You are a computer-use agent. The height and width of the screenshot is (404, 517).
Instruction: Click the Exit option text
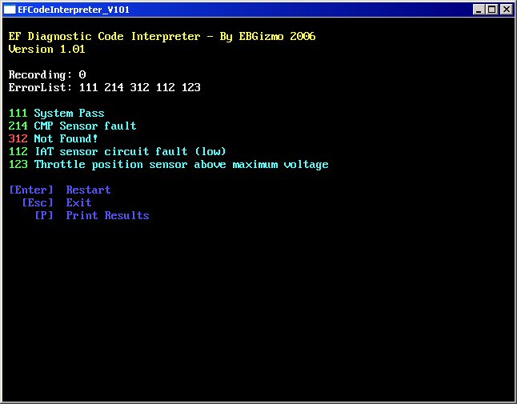pos(78,203)
